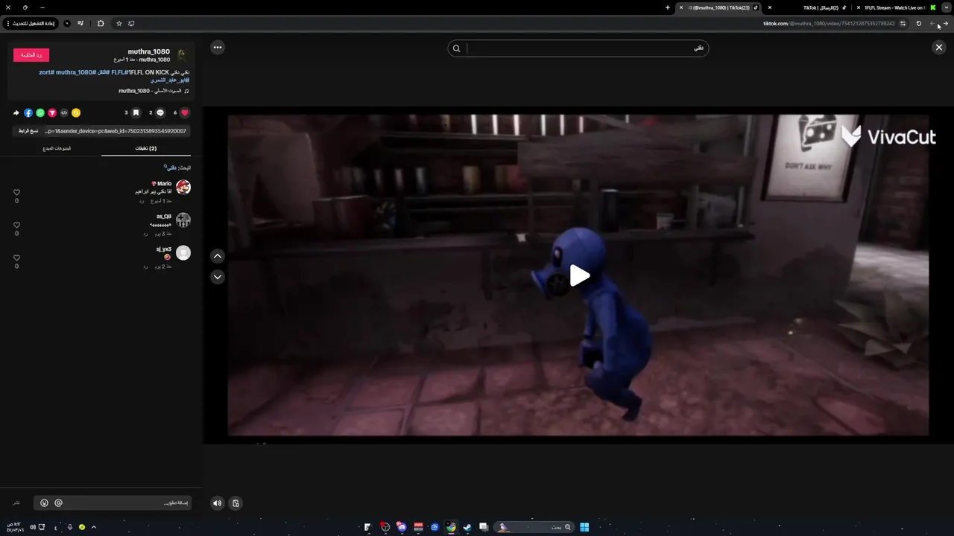This screenshot has width=954, height=536.
Task: Click the copy link button
Action: (28, 131)
